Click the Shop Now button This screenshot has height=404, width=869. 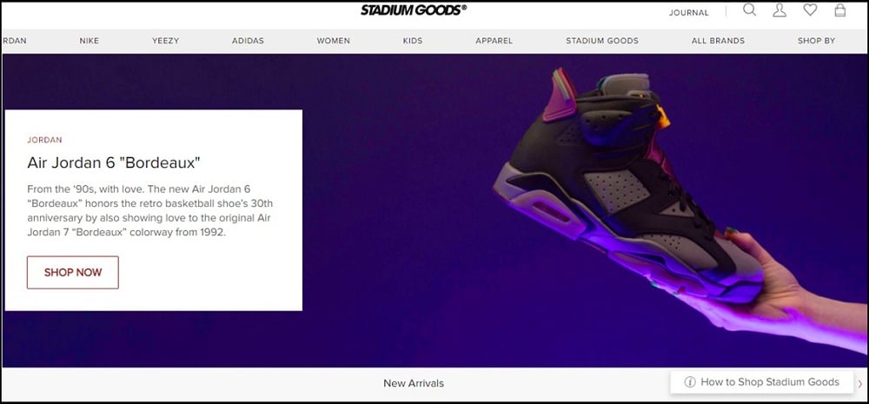tap(73, 272)
